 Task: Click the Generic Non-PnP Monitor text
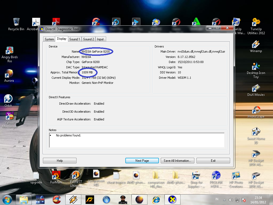(98, 83)
